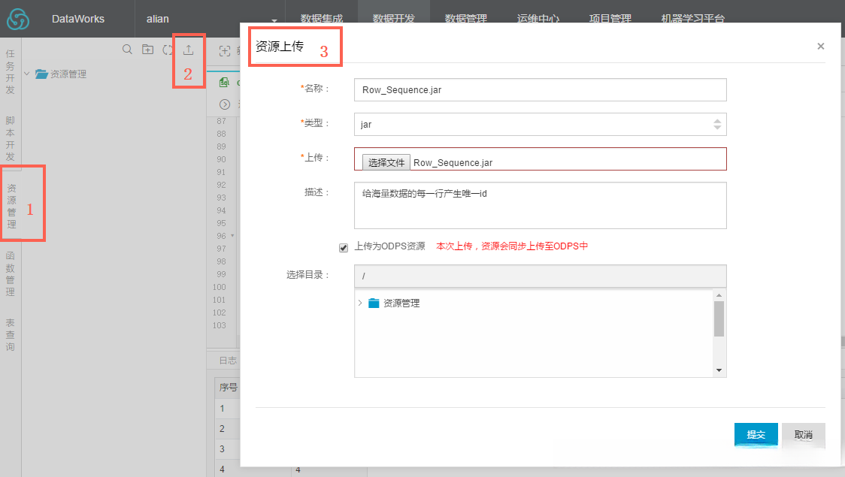Open the 项目管理 top menu
This screenshot has height=477, width=845.
(610, 19)
